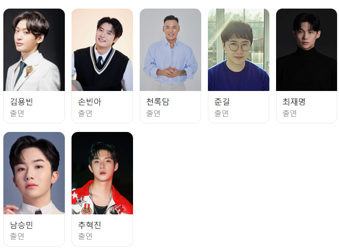Open 추혁진 profile photo
Viewport: 339px width, 252px height.
(102, 173)
